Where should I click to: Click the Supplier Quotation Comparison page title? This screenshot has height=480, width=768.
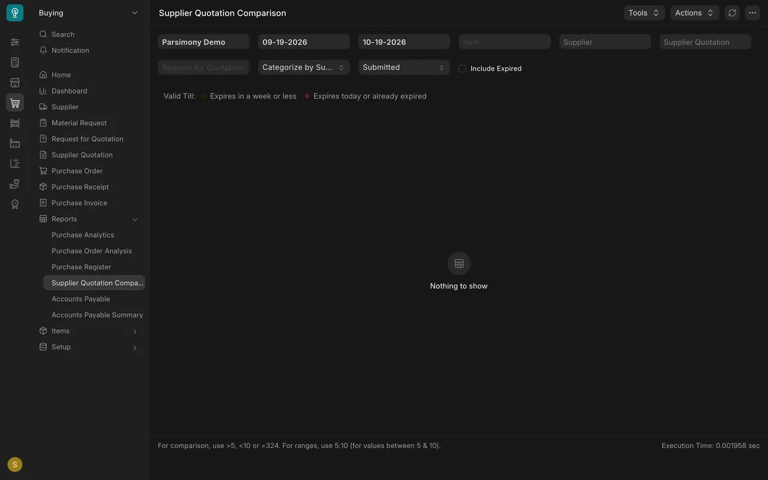click(x=223, y=13)
